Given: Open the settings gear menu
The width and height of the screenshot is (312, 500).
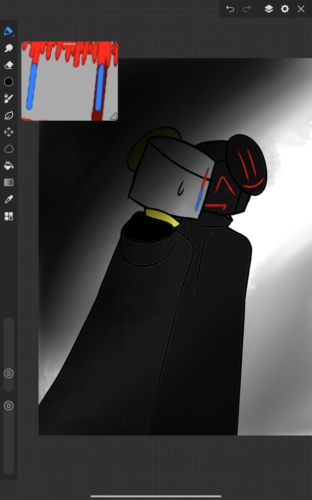Looking at the screenshot, I should pos(285,9).
